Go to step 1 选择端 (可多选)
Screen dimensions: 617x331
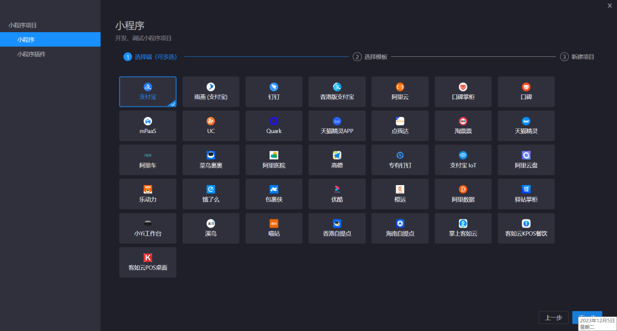click(150, 57)
